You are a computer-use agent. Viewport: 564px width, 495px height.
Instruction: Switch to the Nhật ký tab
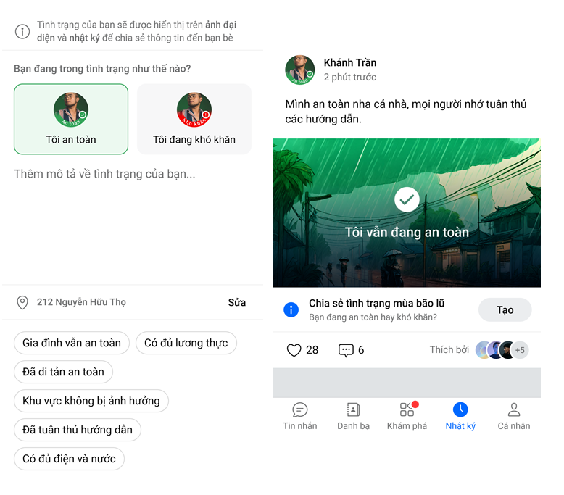460,417
